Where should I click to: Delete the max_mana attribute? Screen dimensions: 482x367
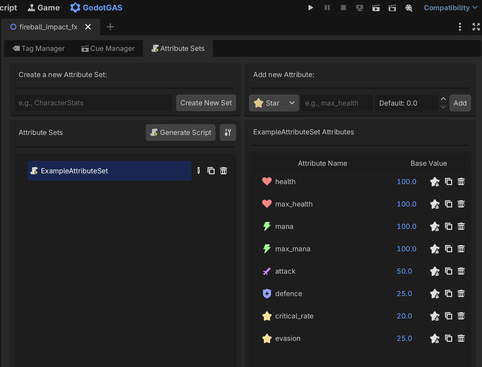(x=461, y=249)
